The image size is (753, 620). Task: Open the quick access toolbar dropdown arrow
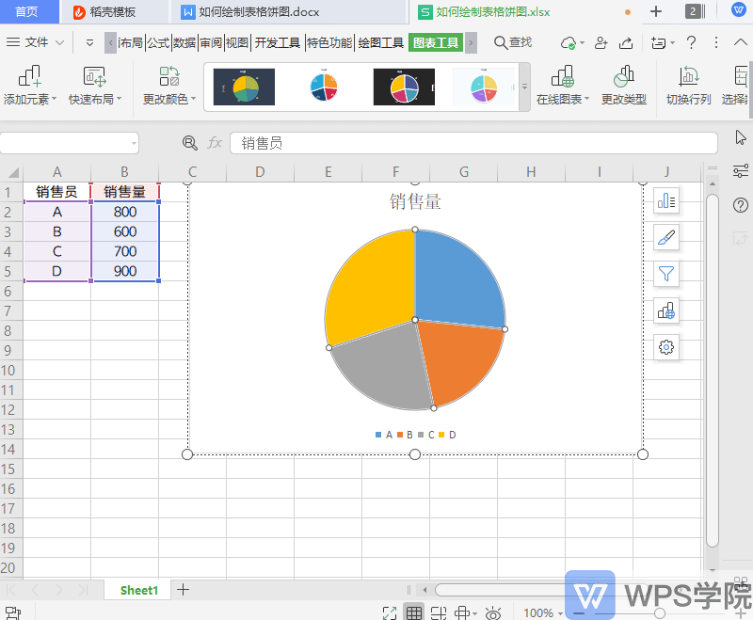pos(89,42)
